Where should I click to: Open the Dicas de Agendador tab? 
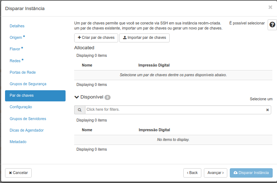click(27, 130)
